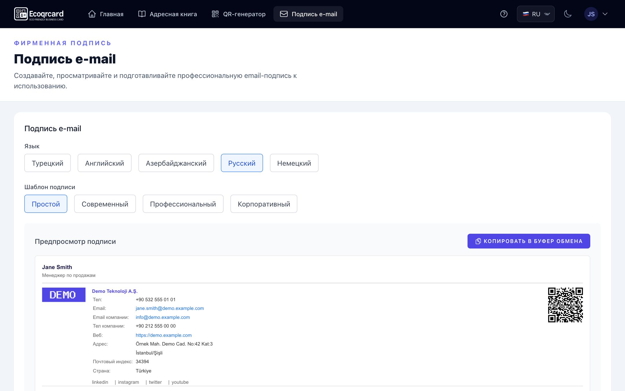Click the linkedin social link

(100, 382)
